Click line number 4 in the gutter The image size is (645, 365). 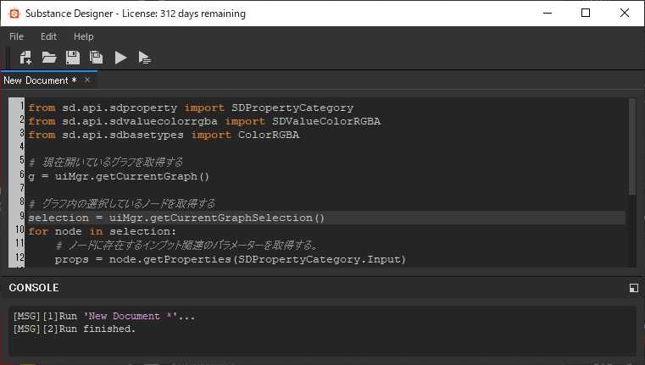click(x=22, y=147)
